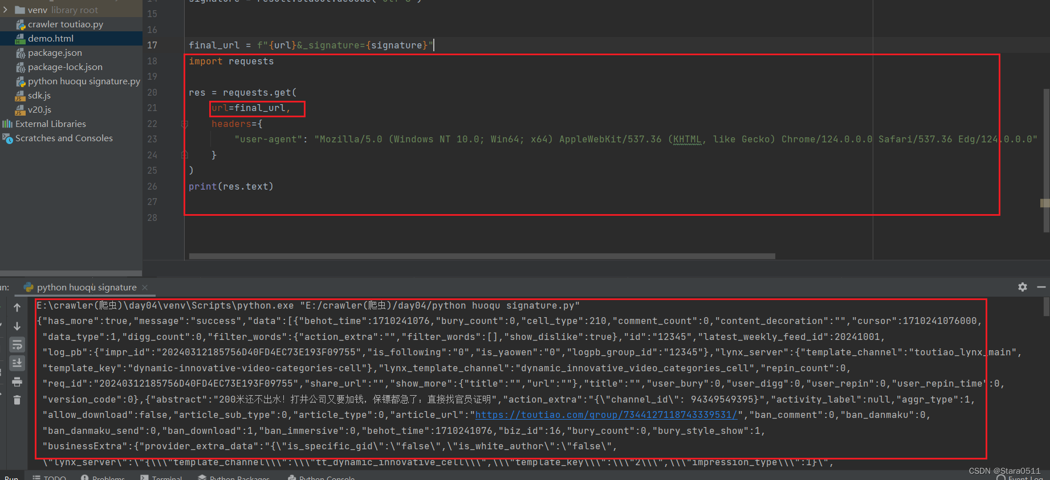Click the sdk.js JavaScript file icon

click(21, 96)
